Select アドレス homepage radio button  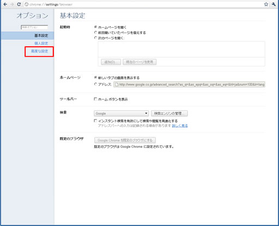pyautogui.click(x=95, y=84)
